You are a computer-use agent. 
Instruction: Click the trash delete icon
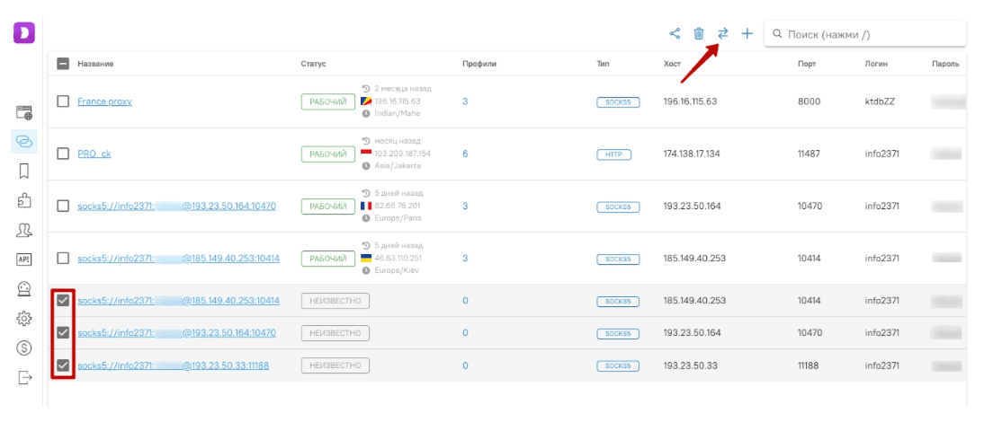(x=699, y=34)
